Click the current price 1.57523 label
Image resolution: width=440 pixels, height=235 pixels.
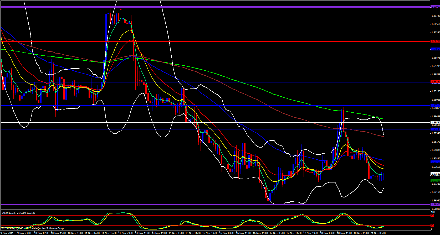point(435,174)
